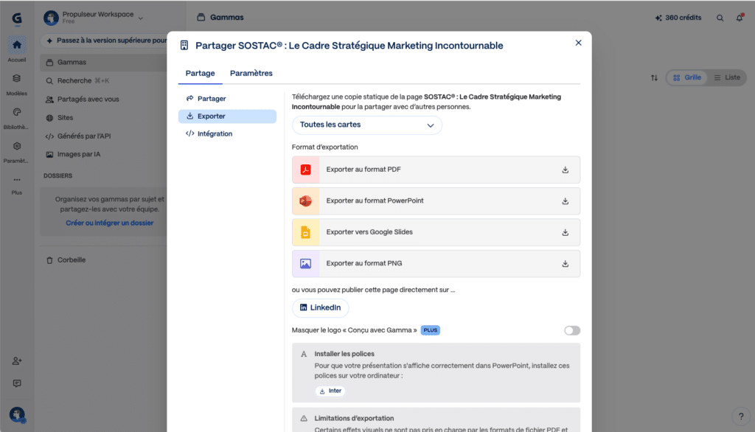
Task: Download via the PNG row arrow icon
Action: pyautogui.click(x=566, y=264)
